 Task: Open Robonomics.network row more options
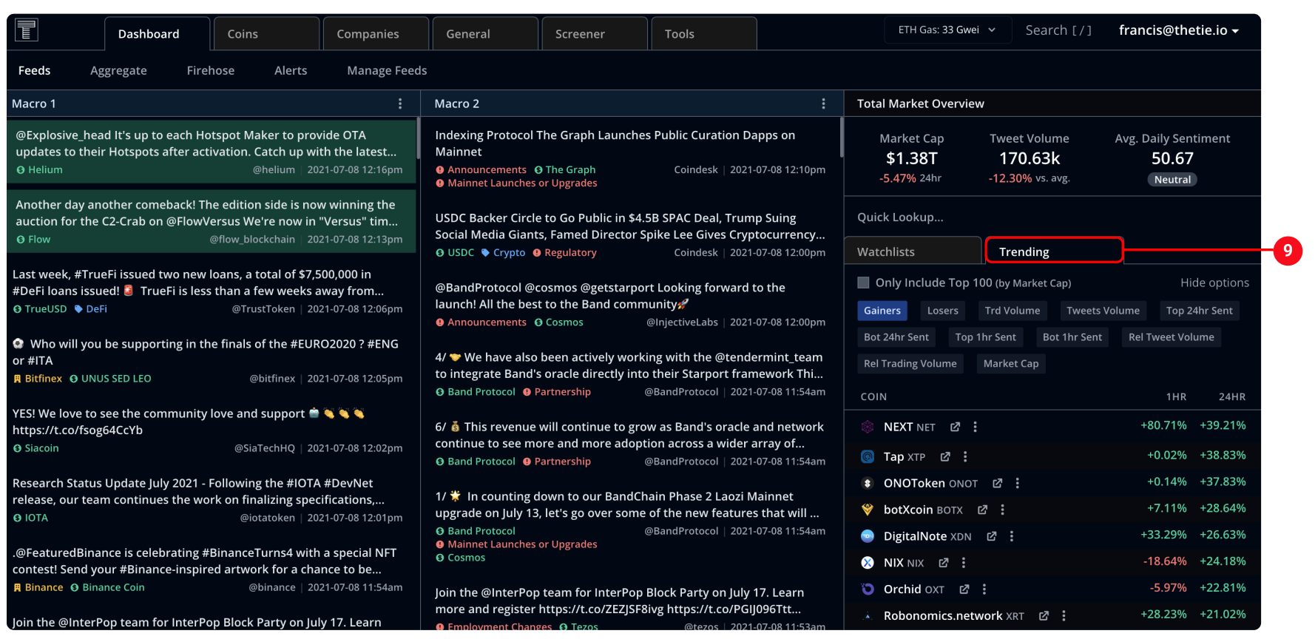click(x=1064, y=616)
